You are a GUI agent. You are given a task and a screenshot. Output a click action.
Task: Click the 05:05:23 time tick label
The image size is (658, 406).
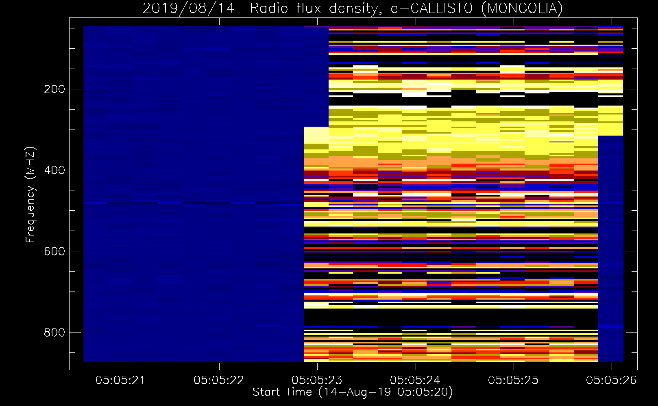(317, 380)
